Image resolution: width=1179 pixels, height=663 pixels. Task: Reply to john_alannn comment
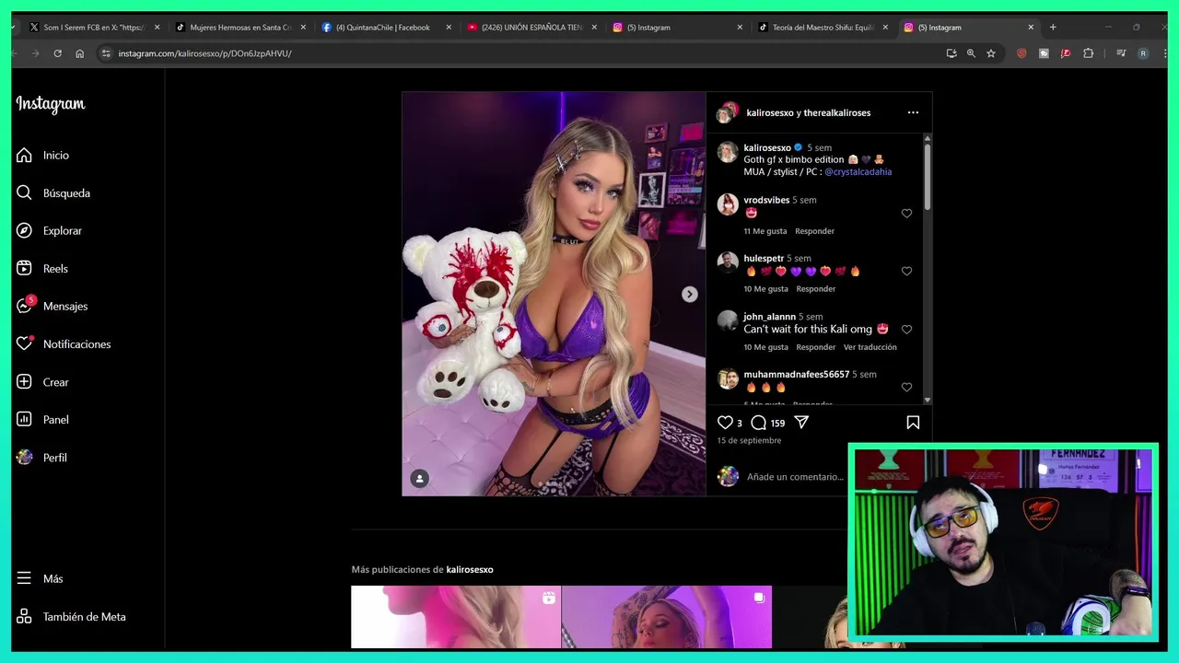click(x=815, y=347)
